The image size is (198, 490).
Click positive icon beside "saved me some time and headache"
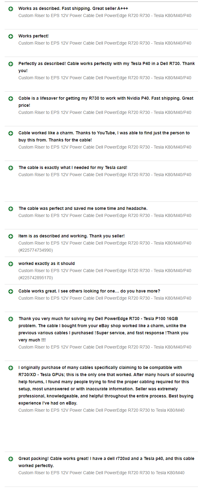click(11, 209)
